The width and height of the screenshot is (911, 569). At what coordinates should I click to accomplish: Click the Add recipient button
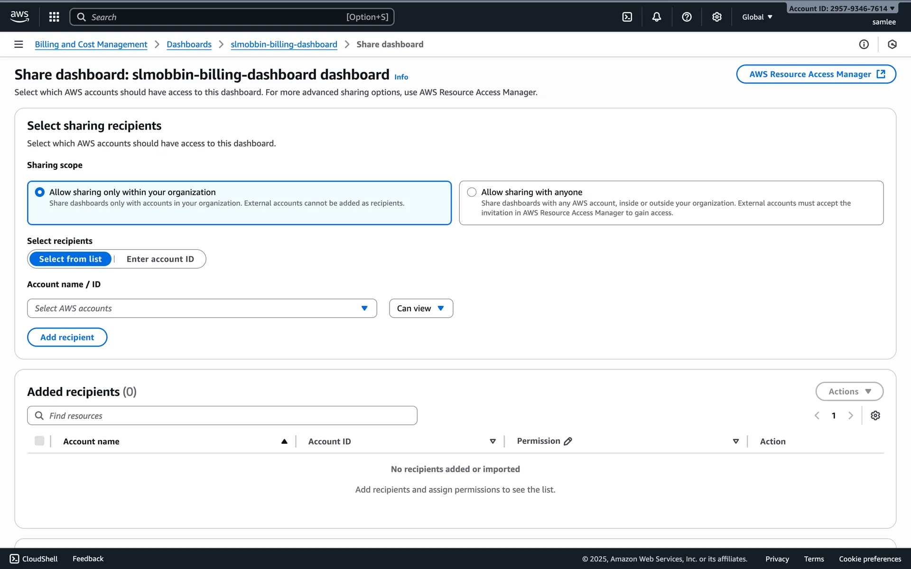tap(67, 337)
